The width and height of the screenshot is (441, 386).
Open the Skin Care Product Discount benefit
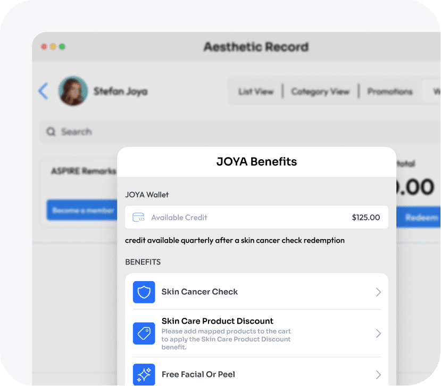(226, 333)
